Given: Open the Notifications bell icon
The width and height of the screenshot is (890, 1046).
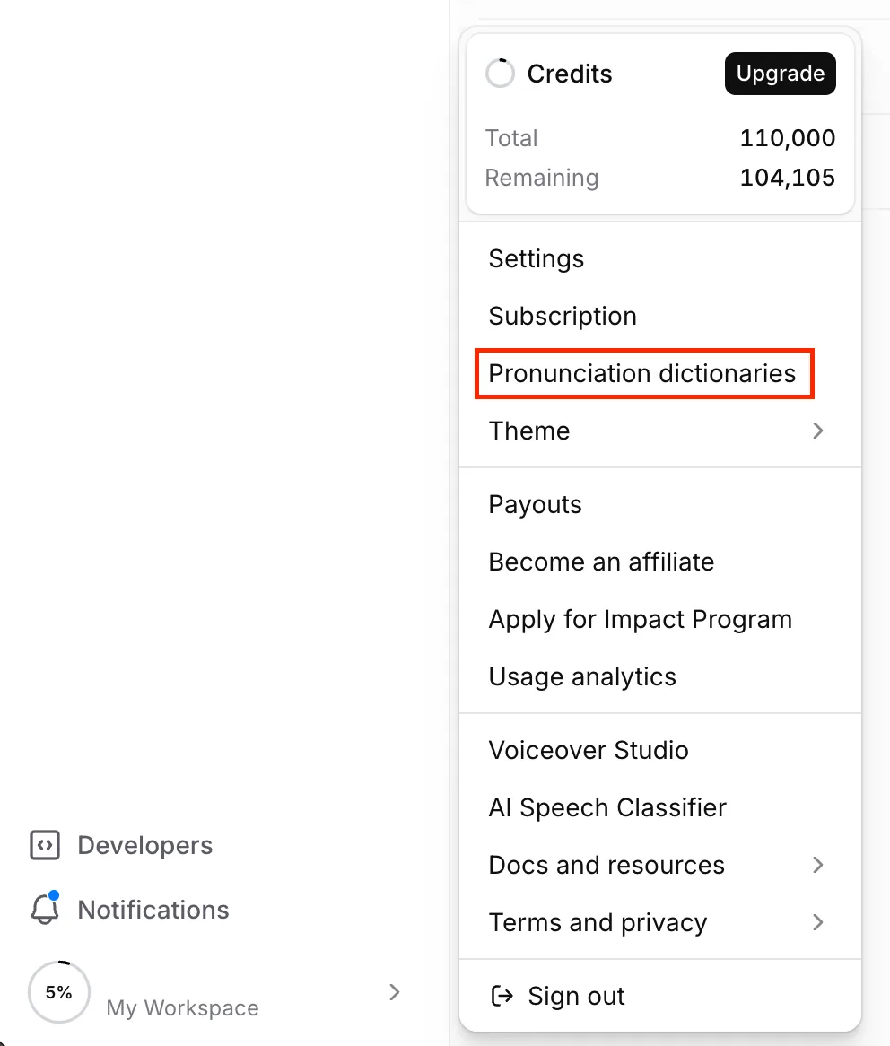Looking at the screenshot, I should (x=45, y=909).
